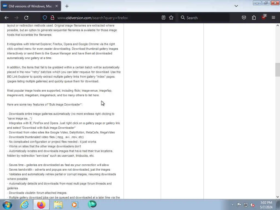Toggle Reader View icon
The width and height of the screenshot is (280, 210).
point(164,17)
